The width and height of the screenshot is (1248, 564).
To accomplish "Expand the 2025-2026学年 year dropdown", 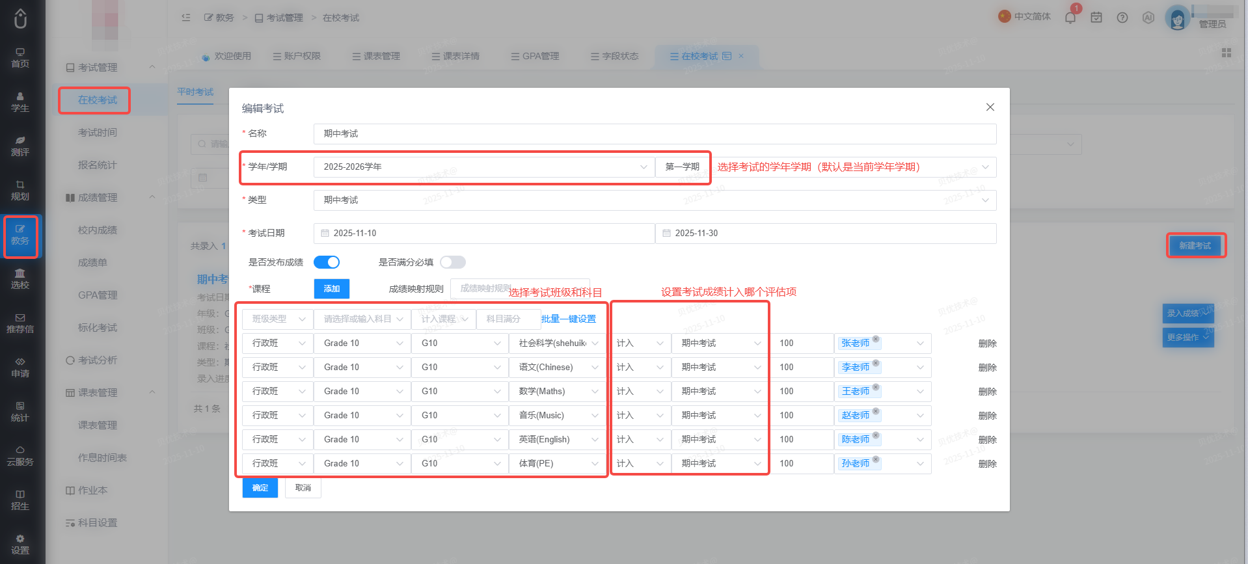I will pyautogui.click(x=484, y=167).
